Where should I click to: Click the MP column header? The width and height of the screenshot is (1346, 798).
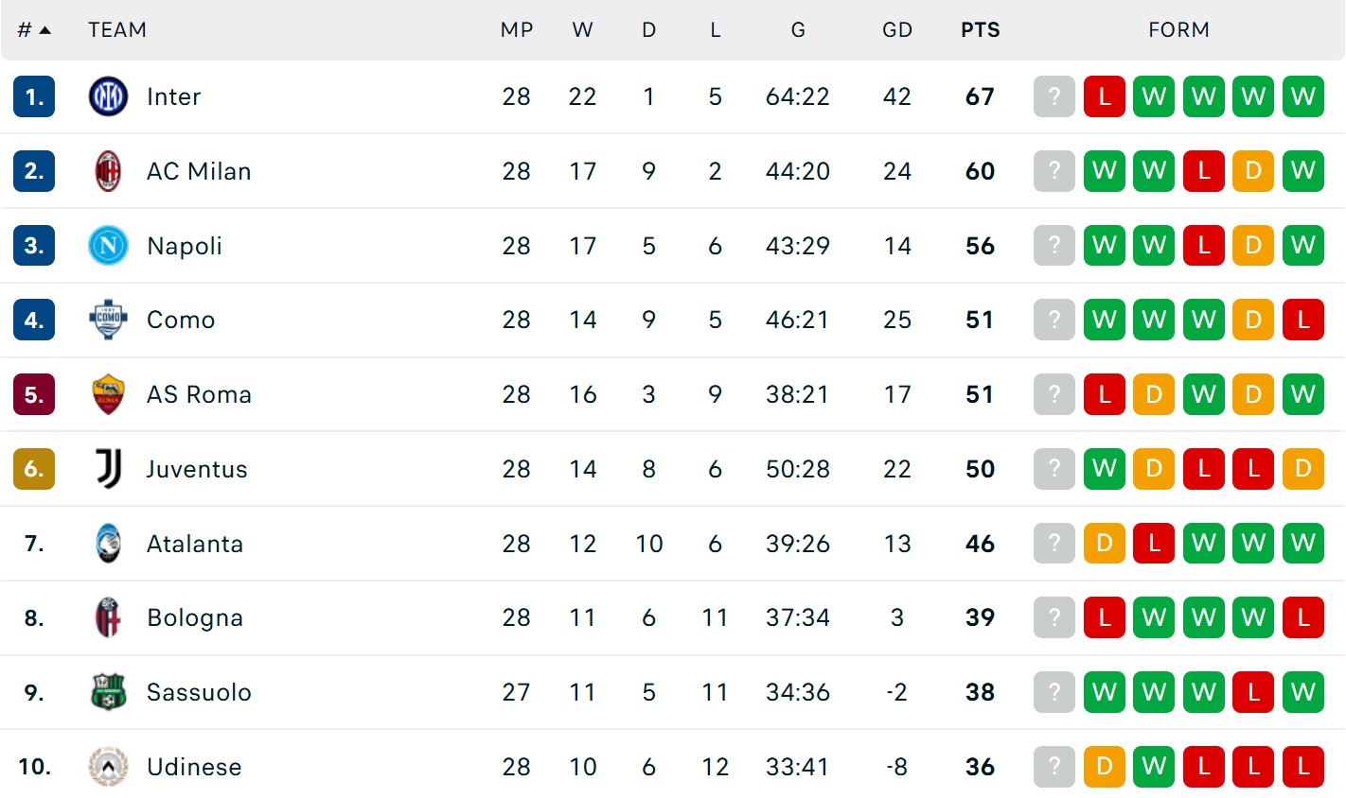[516, 30]
